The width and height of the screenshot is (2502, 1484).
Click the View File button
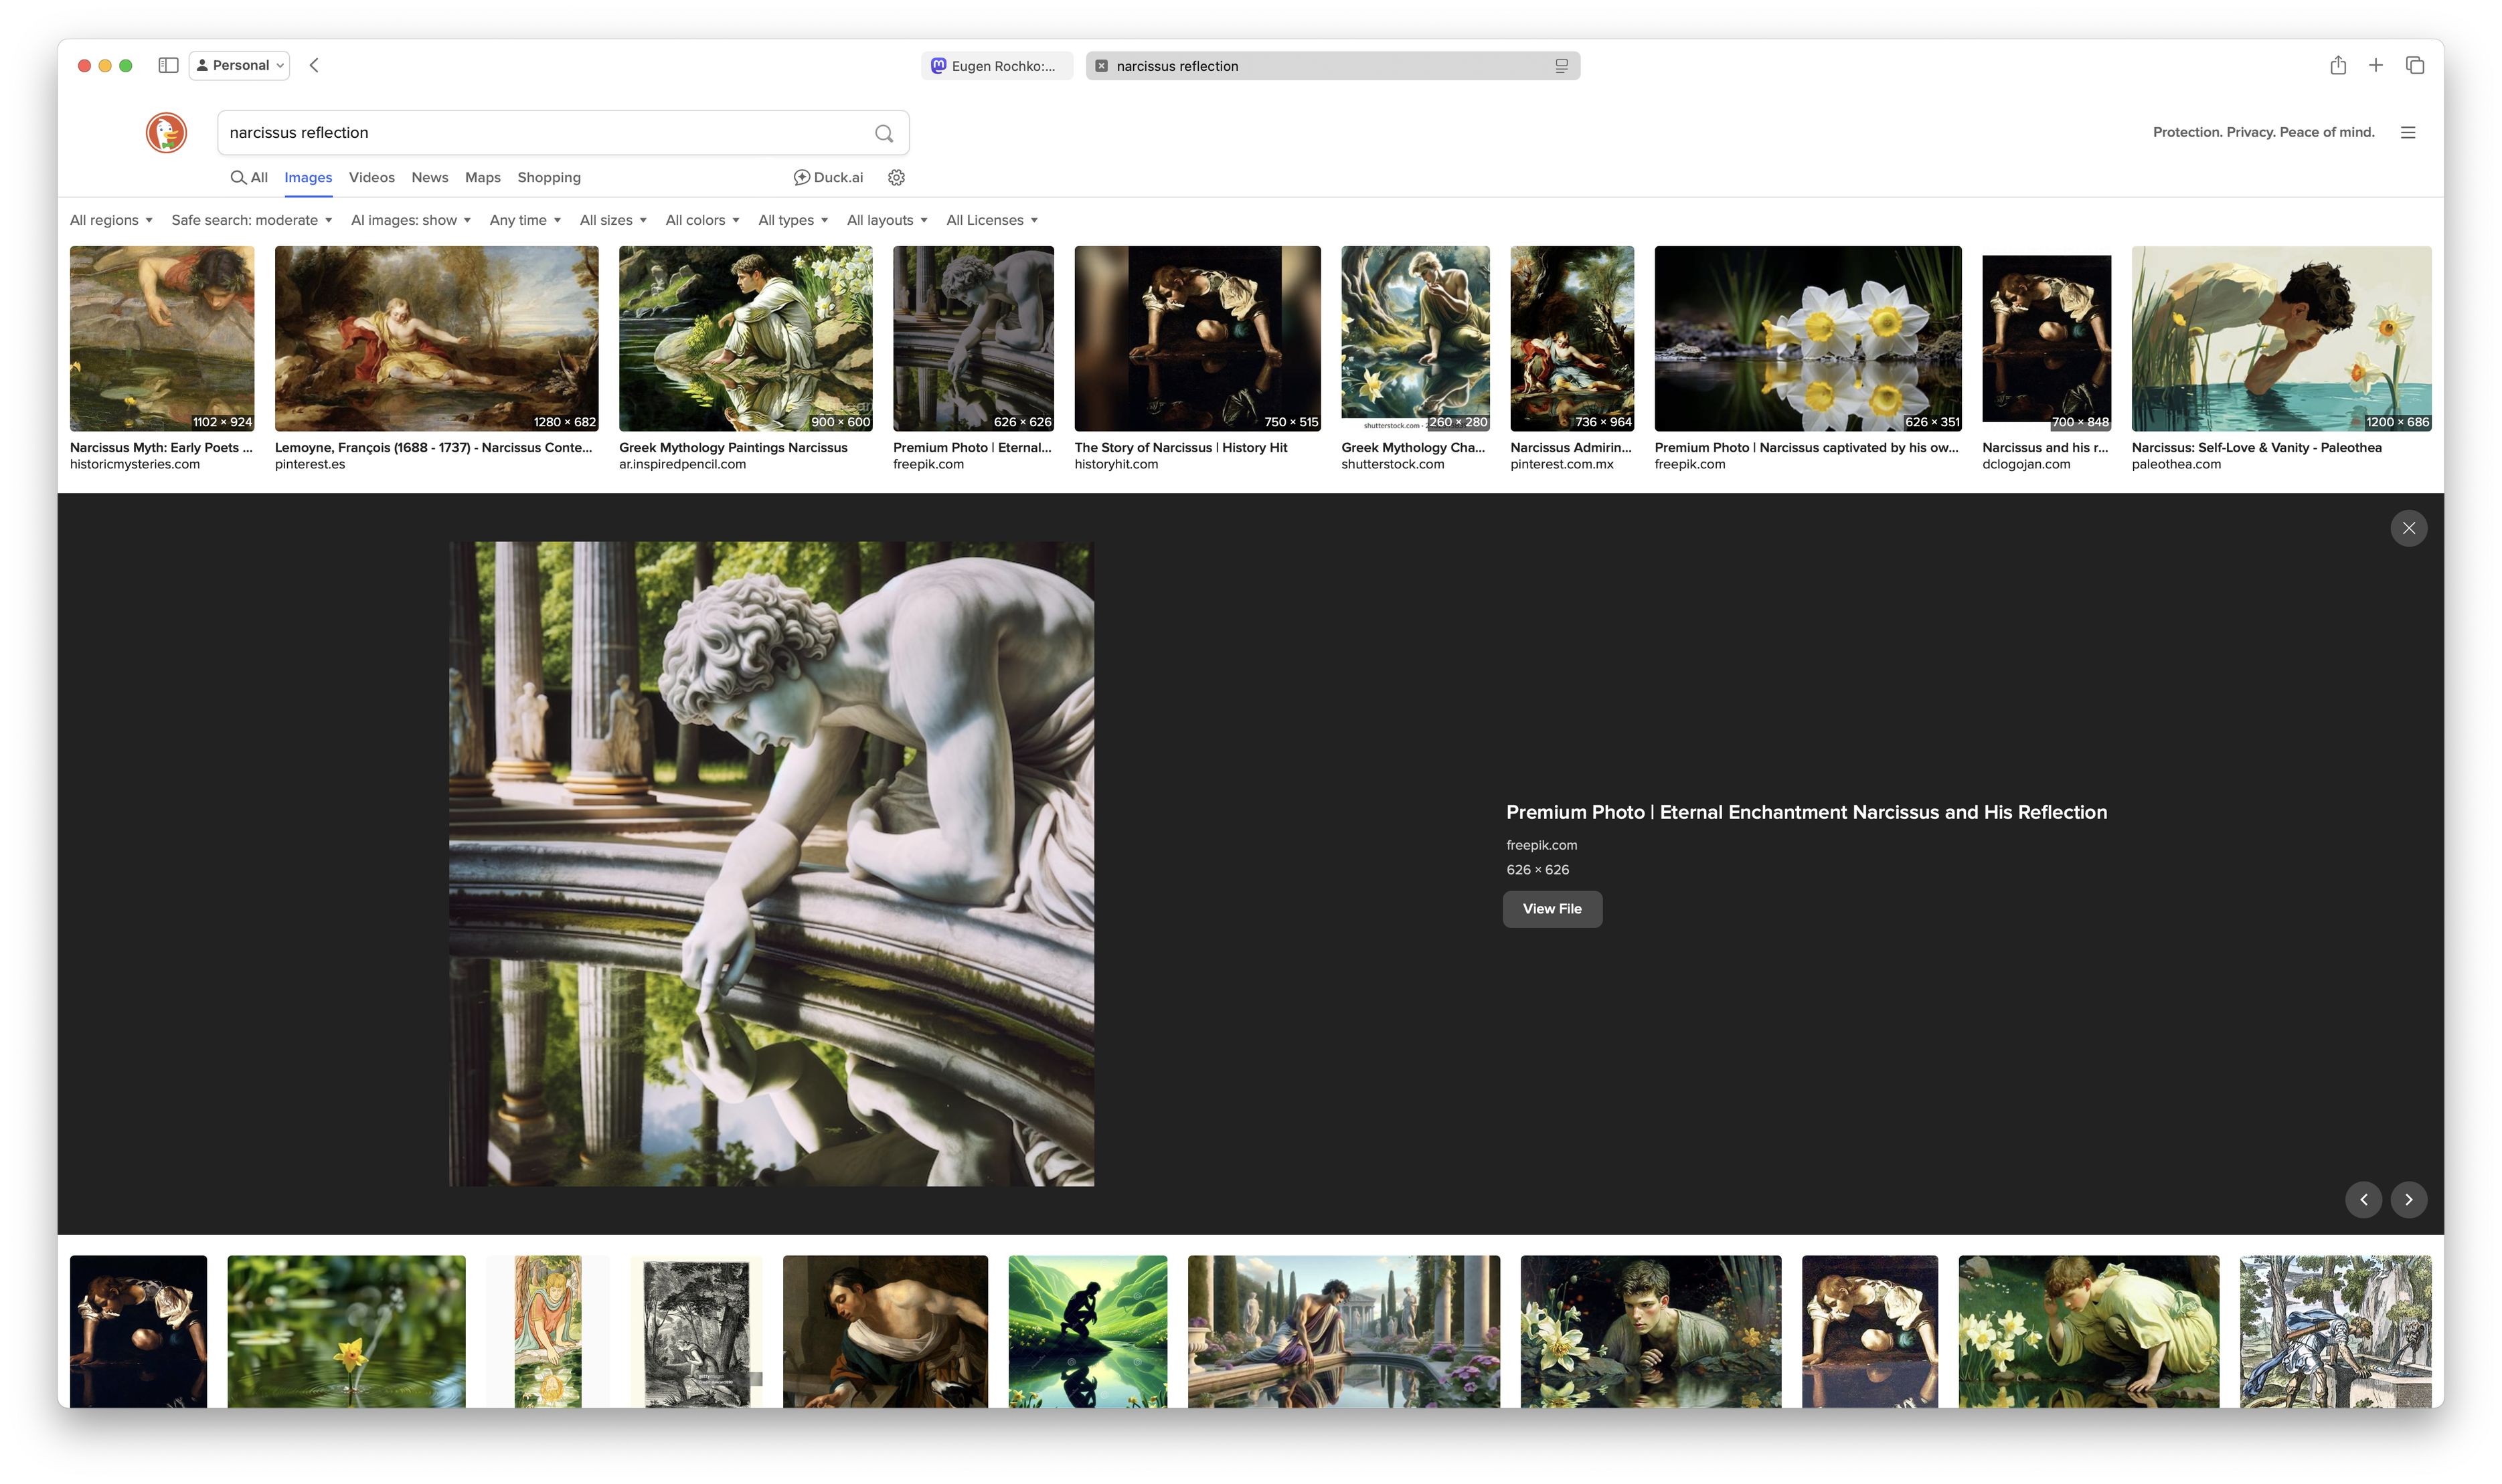tap(1552, 909)
